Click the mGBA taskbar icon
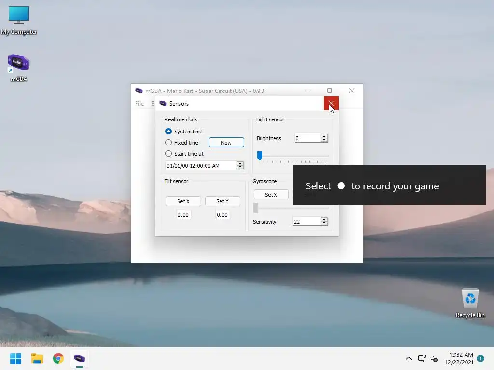The height and width of the screenshot is (370, 494). click(80, 358)
